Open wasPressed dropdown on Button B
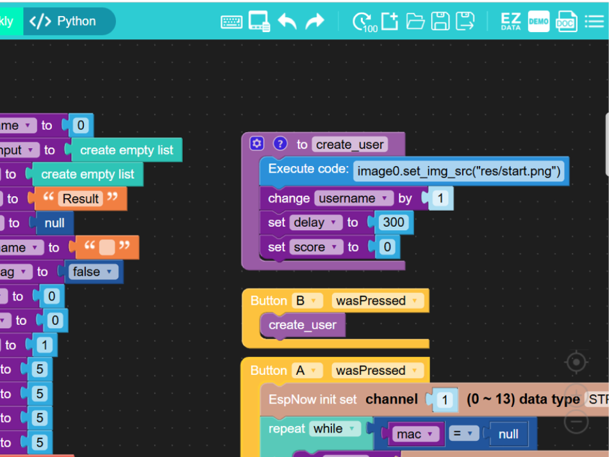The image size is (609, 457). coord(377,301)
